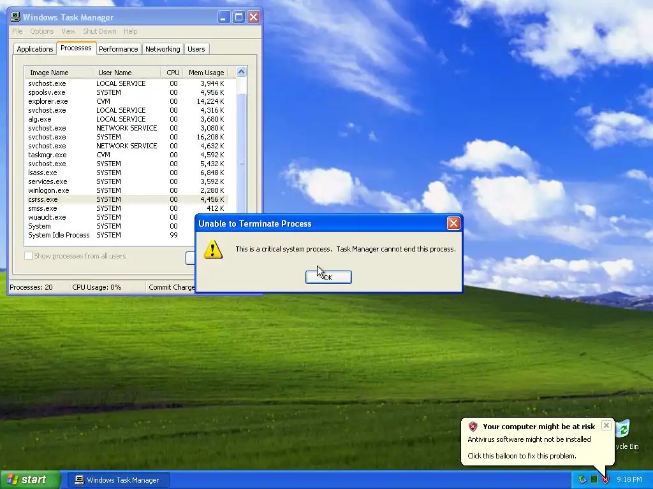Sort by the Mem Usage column header
The height and width of the screenshot is (489, 653).
pos(206,73)
